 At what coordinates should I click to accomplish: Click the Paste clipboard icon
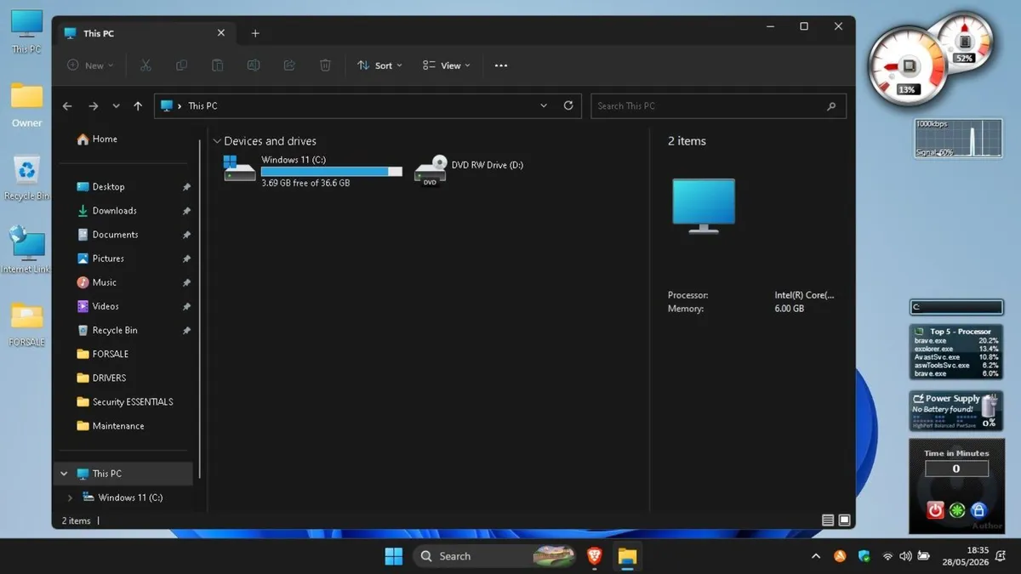point(217,65)
